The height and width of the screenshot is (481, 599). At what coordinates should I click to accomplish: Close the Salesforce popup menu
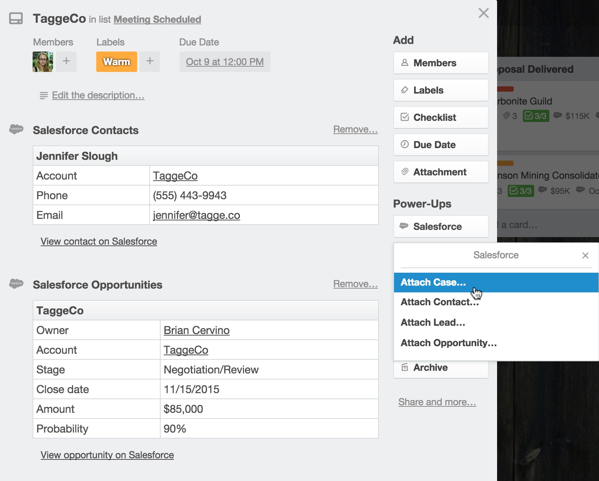(585, 255)
